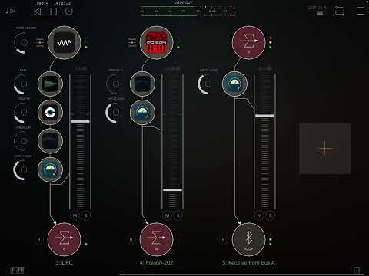Viewport: 369px width, 276px height.
Task: Click the knob beside the white ring effect
Action: coord(23,113)
